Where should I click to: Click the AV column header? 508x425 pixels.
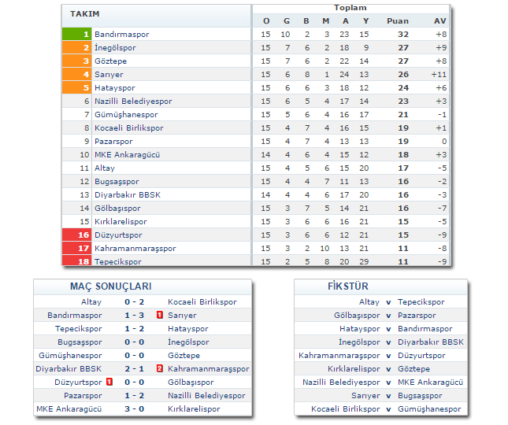pyautogui.click(x=440, y=20)
